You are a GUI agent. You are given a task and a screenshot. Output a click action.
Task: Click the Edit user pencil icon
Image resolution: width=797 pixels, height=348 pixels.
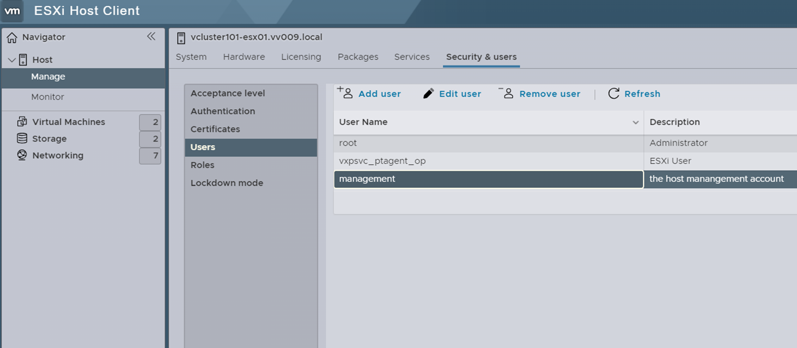tap(429, 93)
